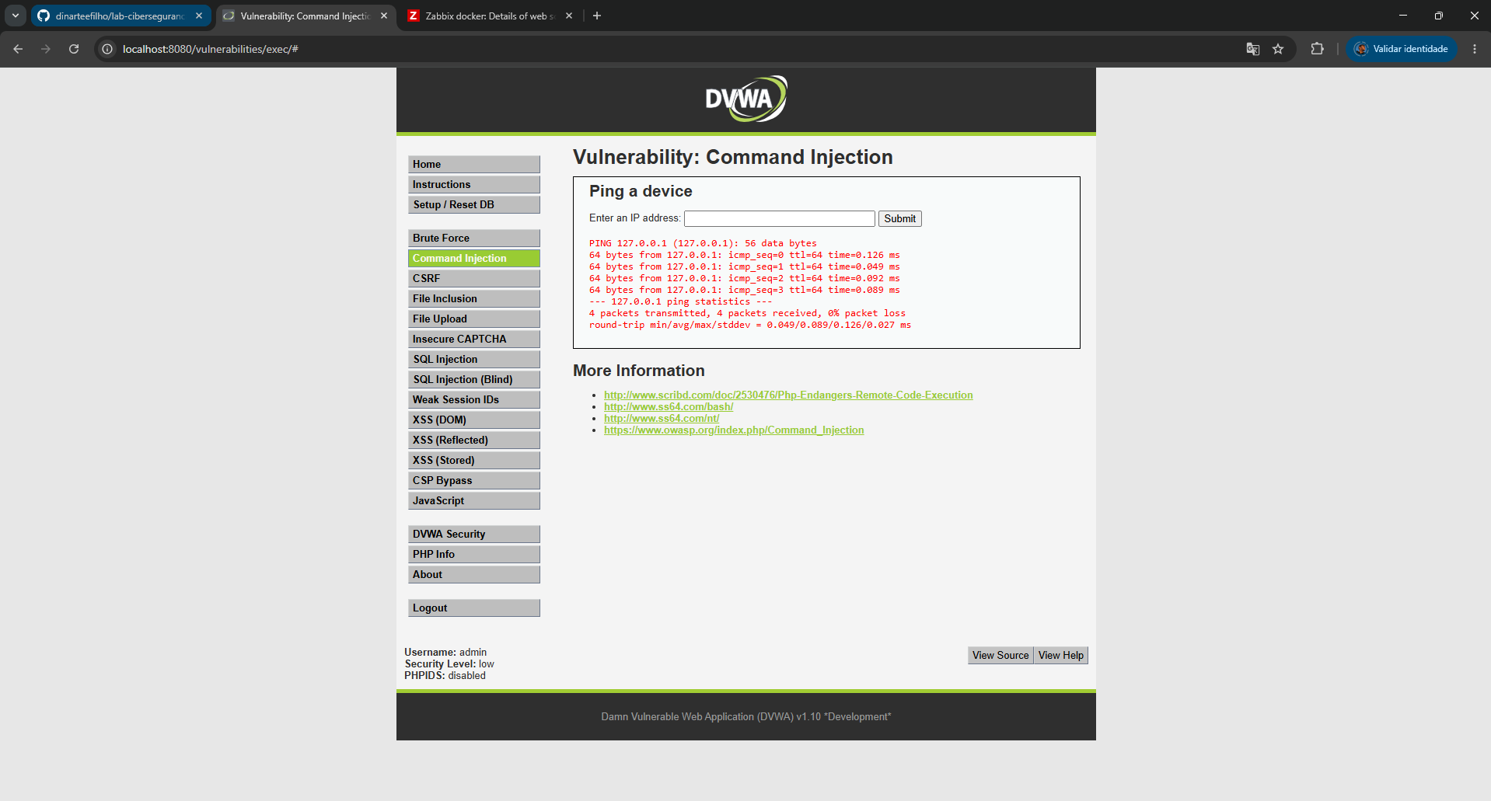Open the tab search dropdown arrow
This screenshot has width=1491, height=801.
(x=16, y=16)
